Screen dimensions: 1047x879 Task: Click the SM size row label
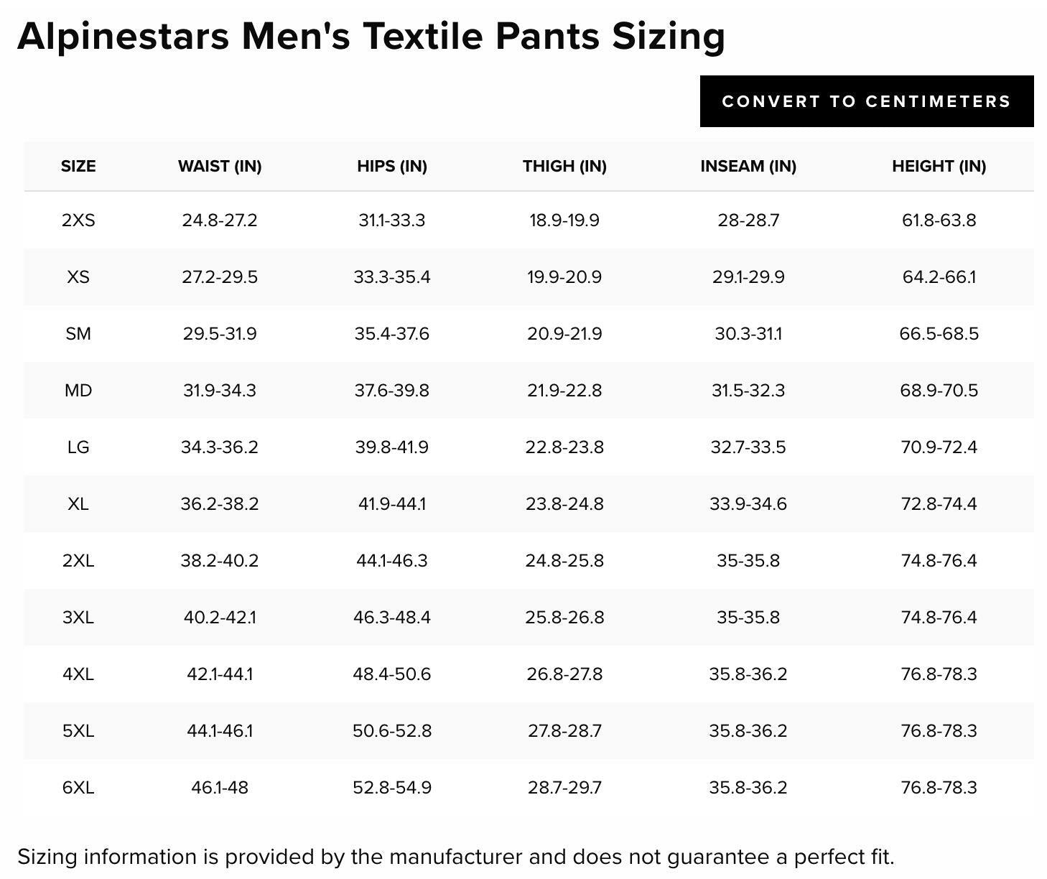click(78, 333)
